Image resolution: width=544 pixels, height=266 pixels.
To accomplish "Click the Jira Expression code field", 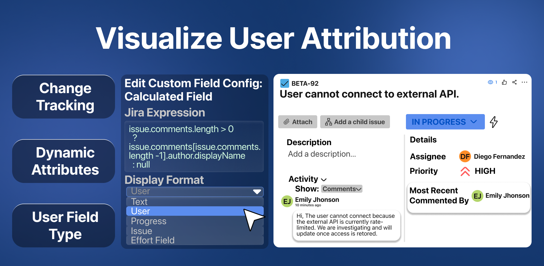I will pyautogui.click(x=194, y=147).
